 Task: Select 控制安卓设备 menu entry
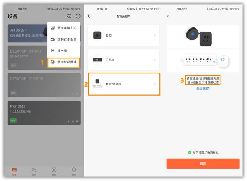pyautogui.click(x=64, y=39)
